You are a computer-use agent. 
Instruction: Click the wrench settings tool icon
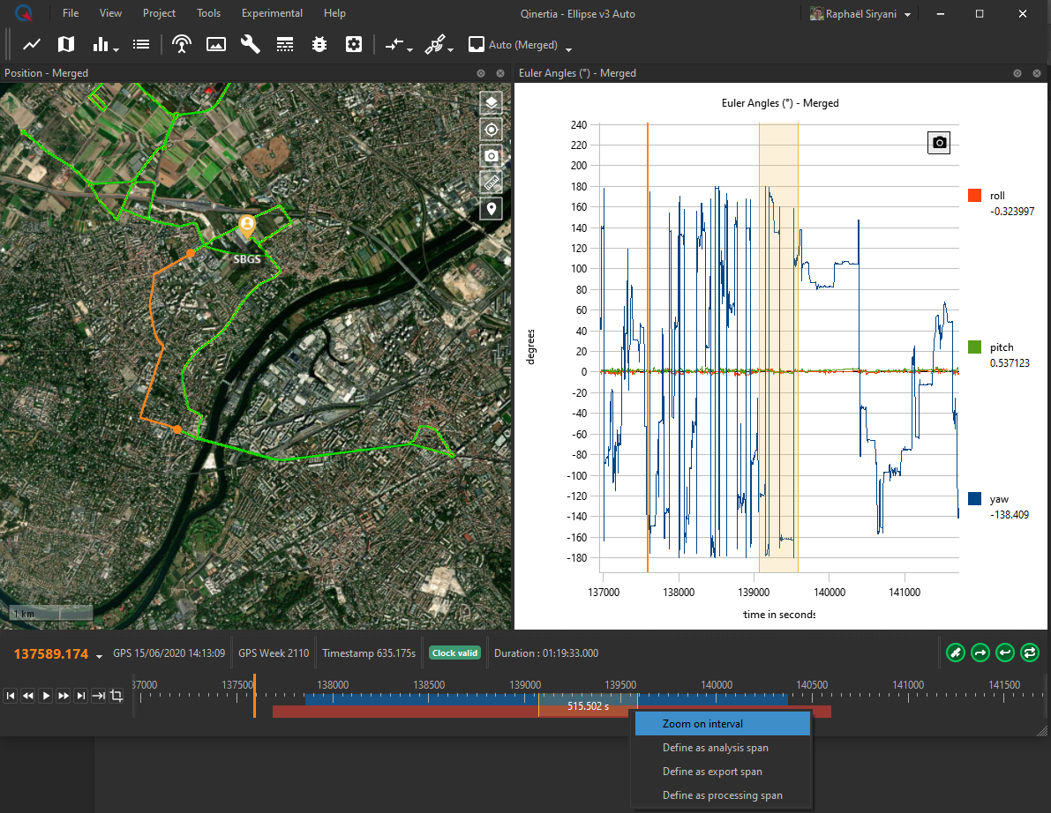[x=251, y=44]
